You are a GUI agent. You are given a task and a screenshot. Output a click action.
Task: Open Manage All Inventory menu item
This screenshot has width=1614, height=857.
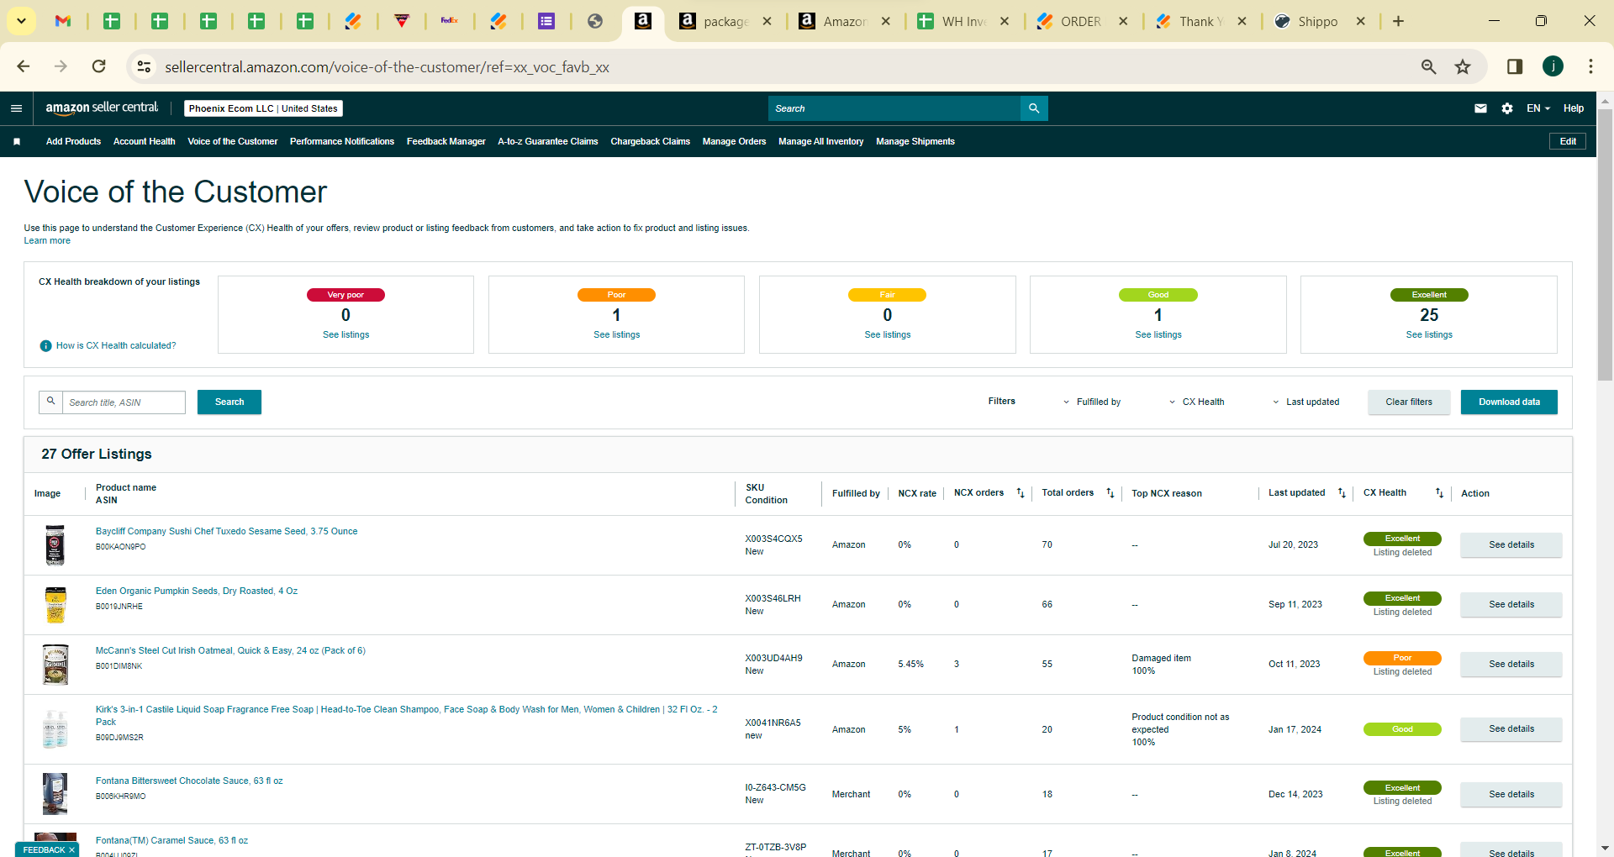tap(821, 142)
